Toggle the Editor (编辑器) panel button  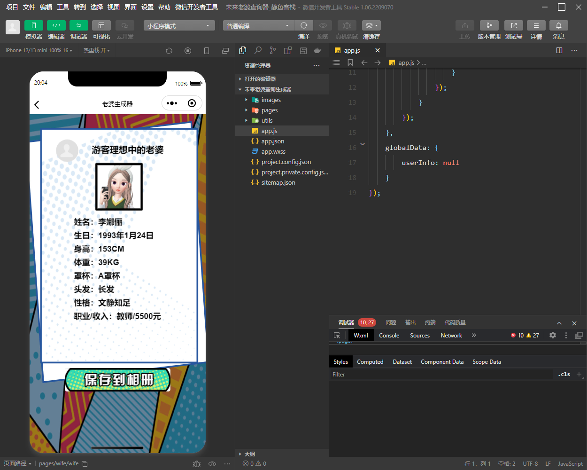pyautogui.click(x=56, y=25)
